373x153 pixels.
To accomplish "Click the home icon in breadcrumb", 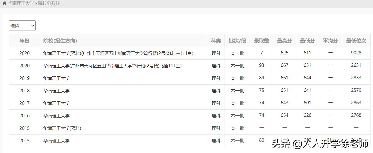I will coord(4,3).
